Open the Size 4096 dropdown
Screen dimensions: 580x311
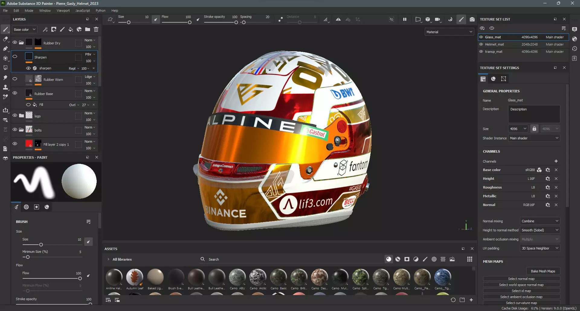[518, 129]
